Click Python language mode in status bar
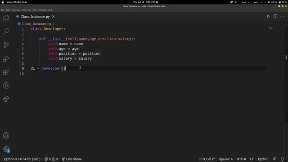 pyautogui.click(x=263, y=159)
